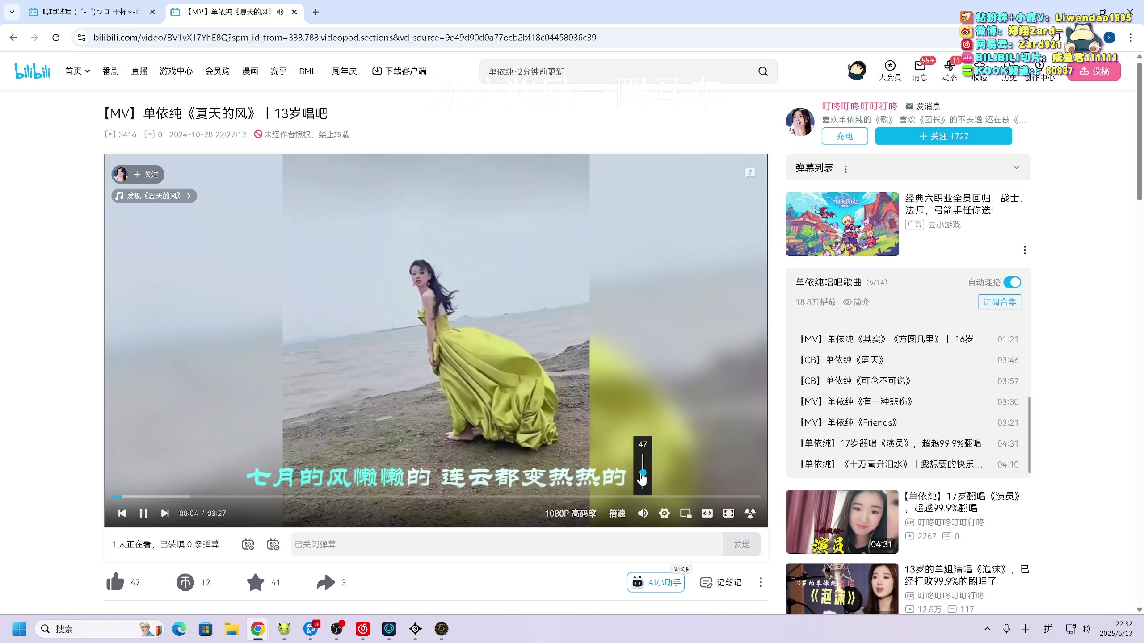Open 《演员》 video thumbnail
Screen dimensions: 1144x643
click(842, 522)
